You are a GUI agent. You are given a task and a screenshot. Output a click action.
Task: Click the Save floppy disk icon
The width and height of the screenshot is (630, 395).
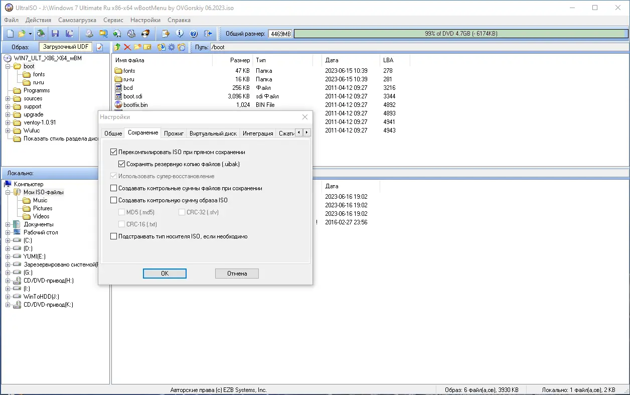click(x=55, y=34)
